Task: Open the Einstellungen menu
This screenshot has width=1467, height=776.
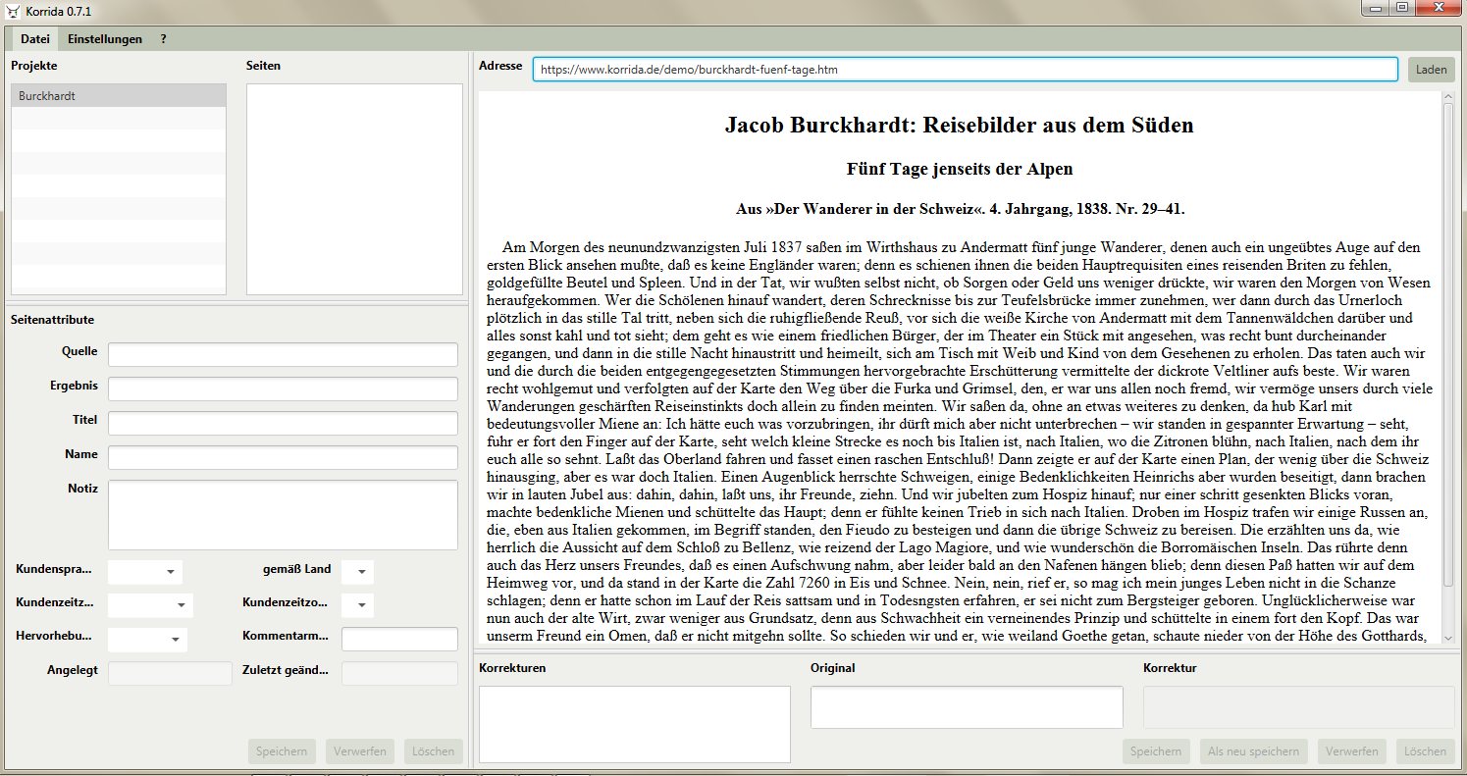Action: pos(105,39)
